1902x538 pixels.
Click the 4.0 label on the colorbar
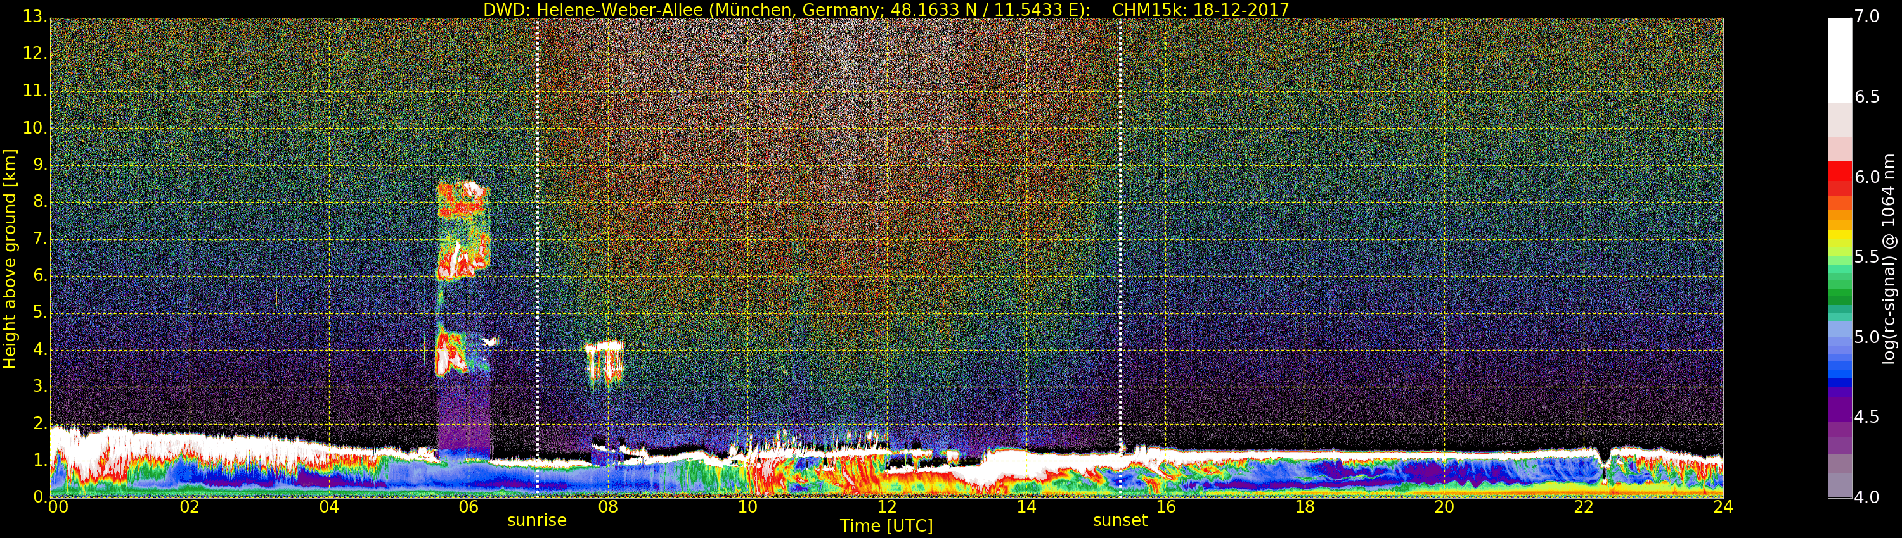[1867, 497]
